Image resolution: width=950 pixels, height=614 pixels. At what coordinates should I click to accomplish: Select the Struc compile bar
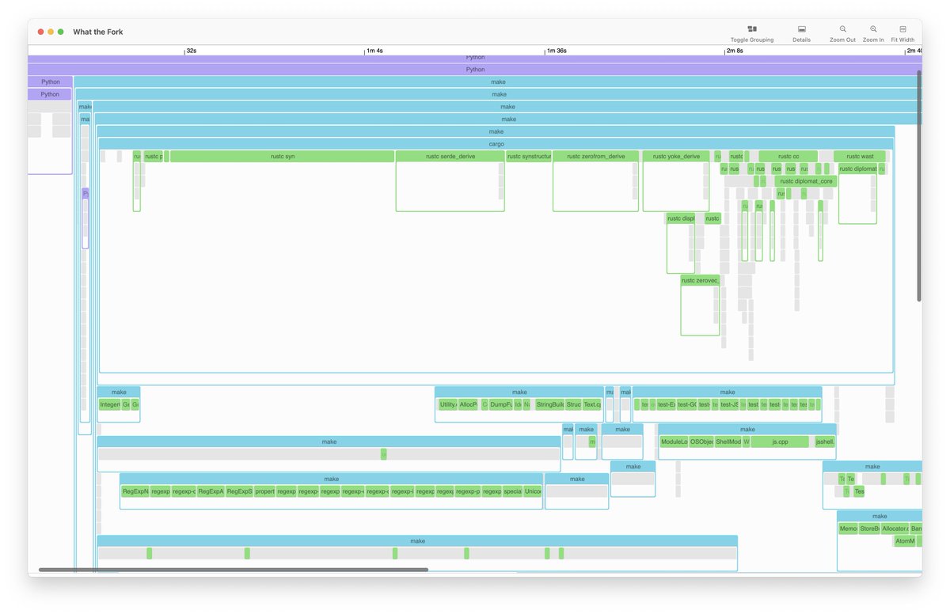pos(574,404)
